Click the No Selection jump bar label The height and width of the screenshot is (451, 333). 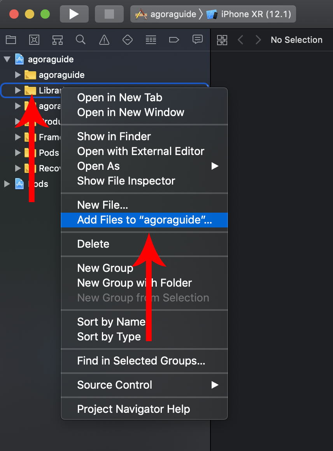(296, 40)
